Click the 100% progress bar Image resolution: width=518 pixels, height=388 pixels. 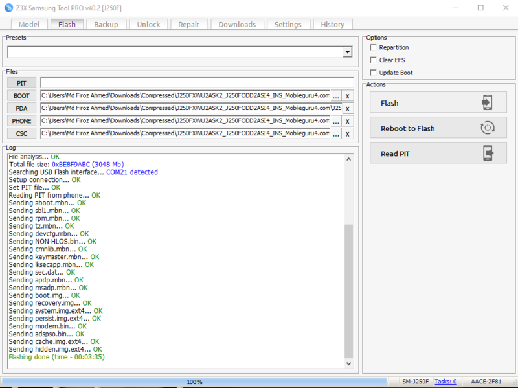[x=194, y=382]
